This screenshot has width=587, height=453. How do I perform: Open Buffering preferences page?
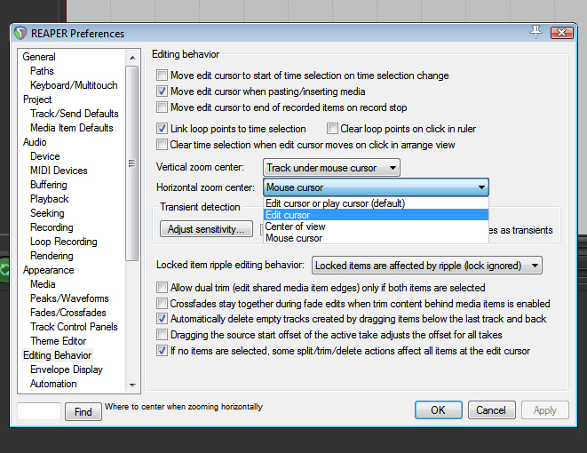pyautogui.click(x=49, y=185)
